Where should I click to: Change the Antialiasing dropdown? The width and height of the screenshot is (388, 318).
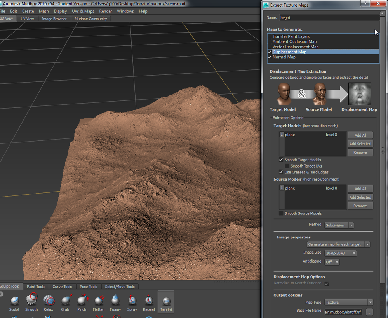[x=332, y=262]
